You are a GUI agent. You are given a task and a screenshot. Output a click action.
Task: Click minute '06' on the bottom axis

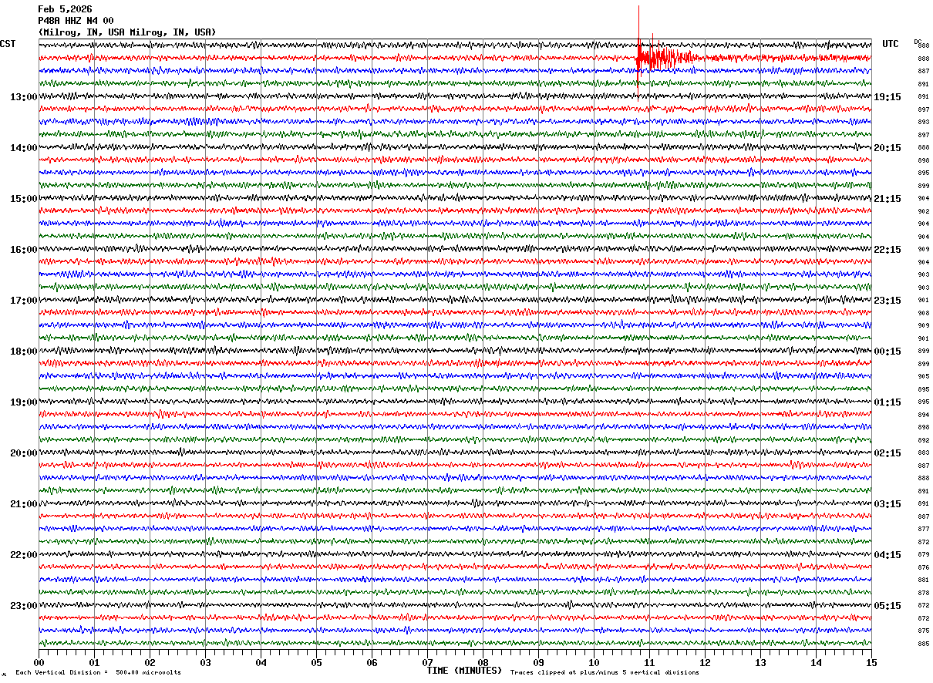pos(372,662)
